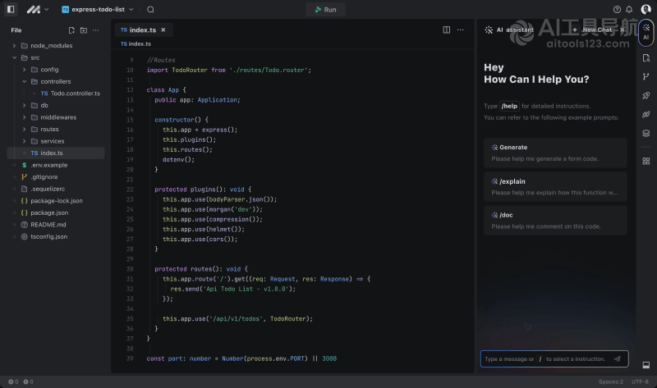Open the express-todo-list project dropdown

click(97, 9)
